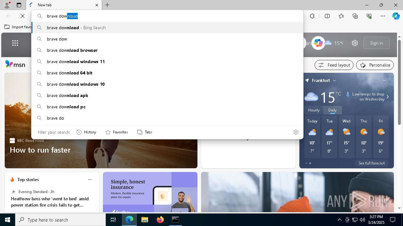Image resolution: width=403 pixels, height=226 pixels.
Task: Close the New tab tab
Action: click(x=97, y=5)
